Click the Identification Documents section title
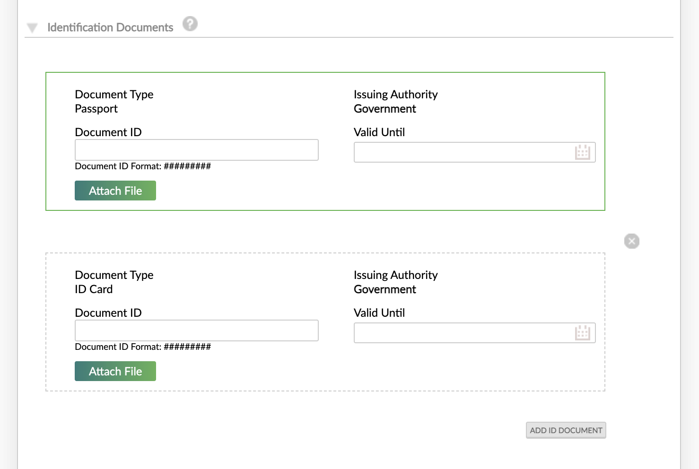 110,27
